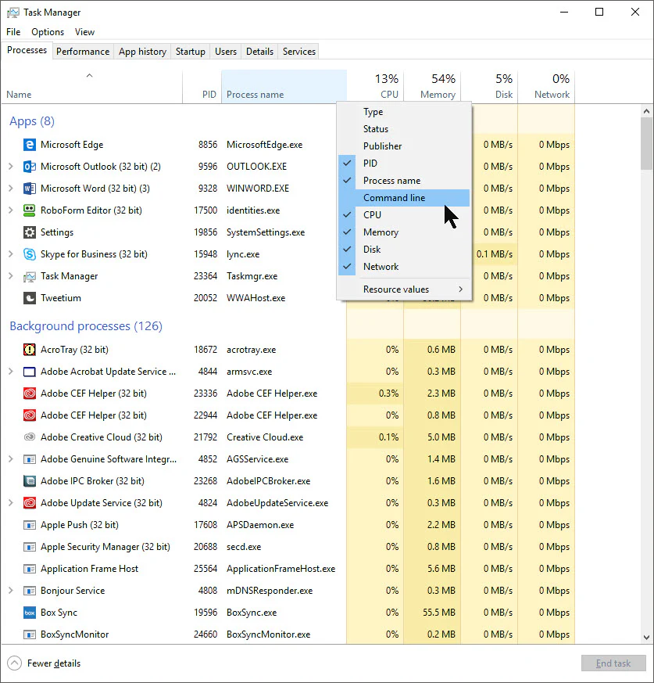Expand the Microsoft Outlook process group
This screenshot has width=654, height=683.
tap(11, 167)
